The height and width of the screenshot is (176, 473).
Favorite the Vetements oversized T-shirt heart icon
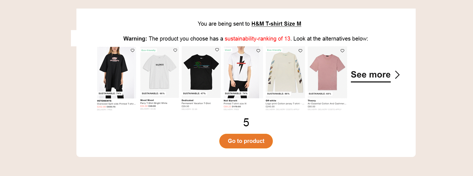(132, 50)
